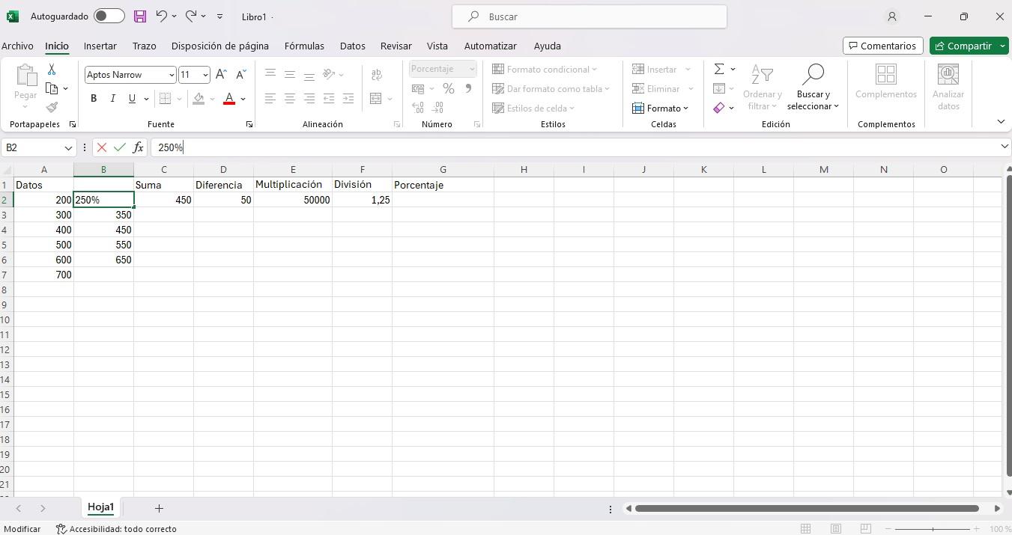Screen dimensions: 1012x535
Task: Cancel entry with formula bar X
Action: point(102,147)
